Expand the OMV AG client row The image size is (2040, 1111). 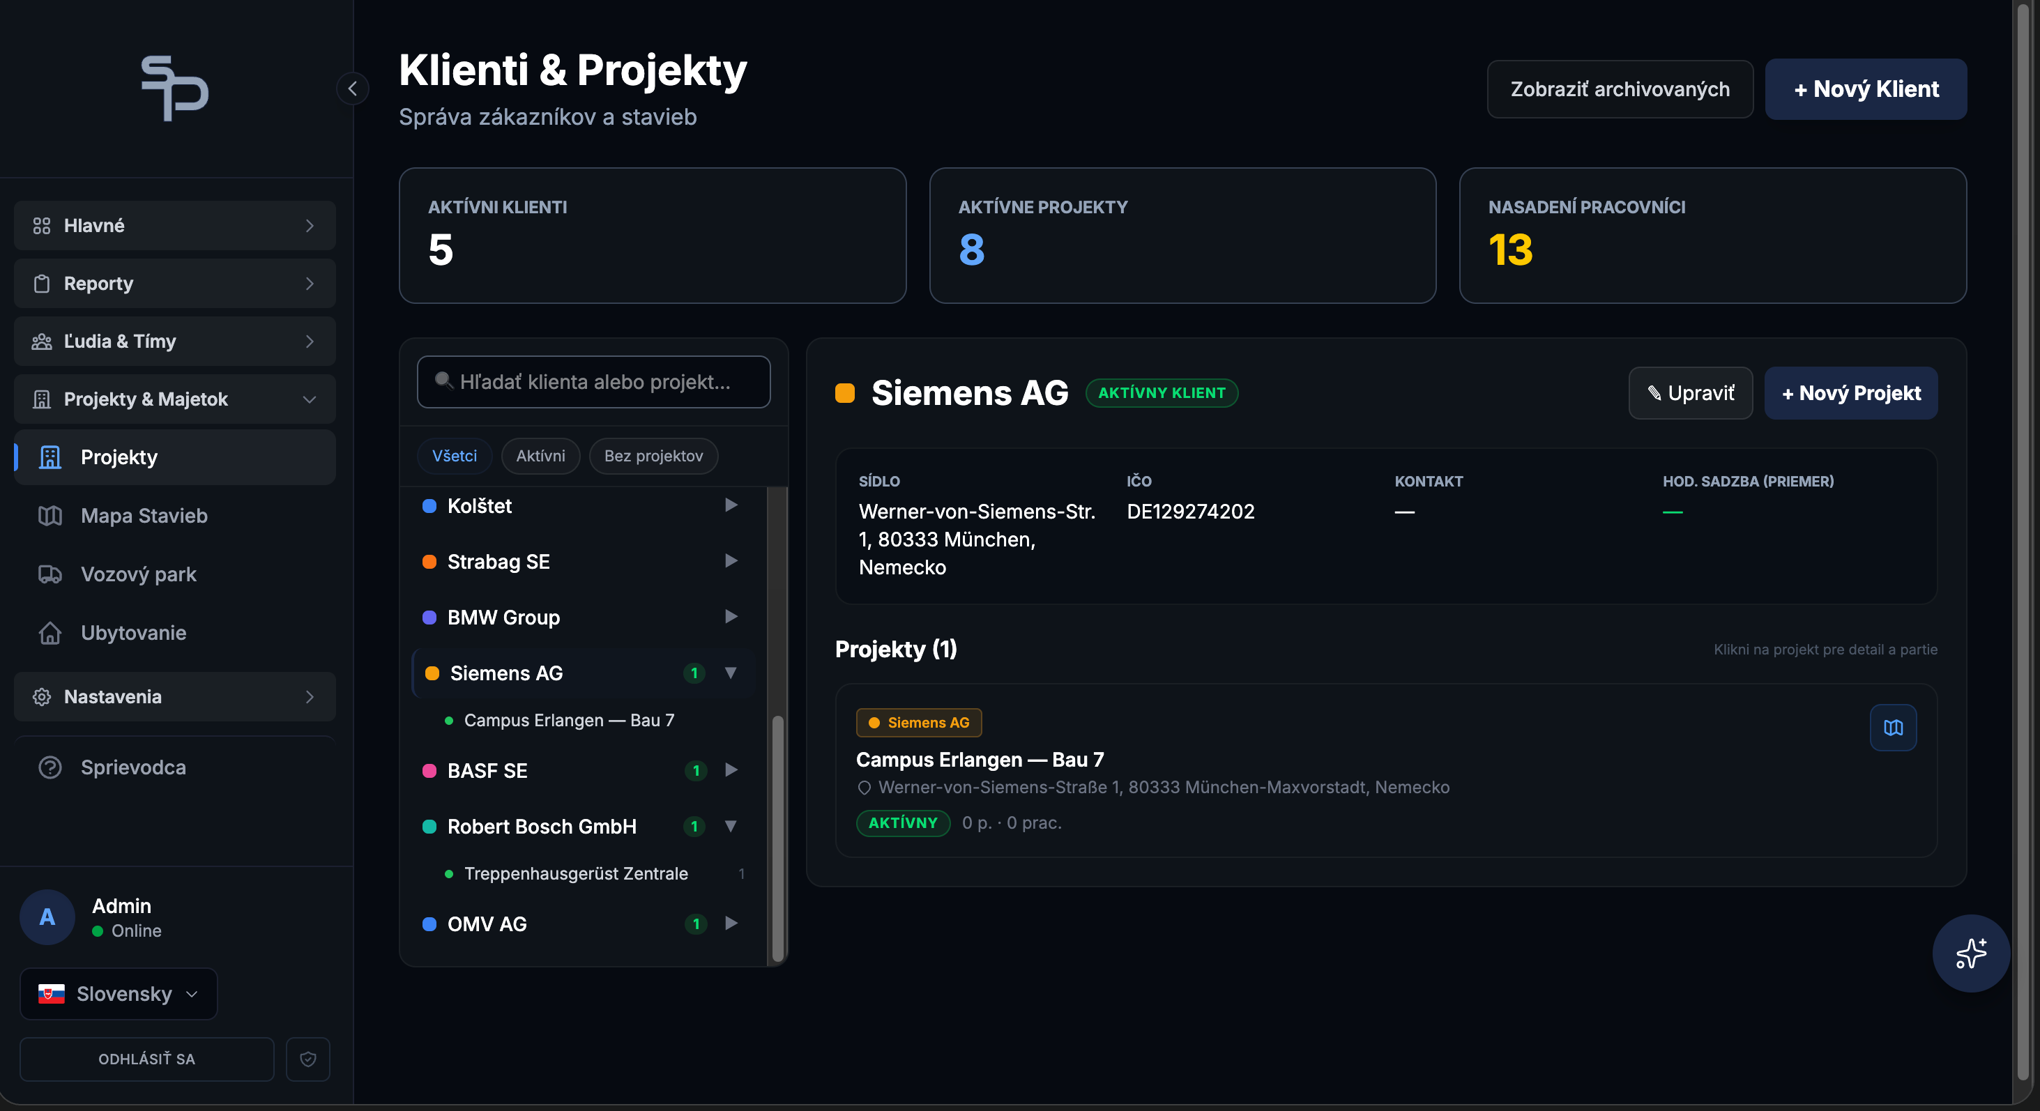pos(731,924)
